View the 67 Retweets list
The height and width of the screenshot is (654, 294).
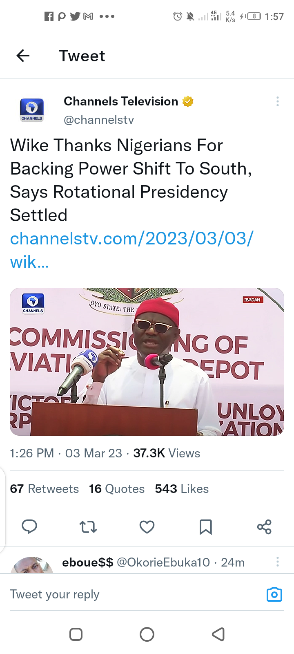(x=45, y=489)
